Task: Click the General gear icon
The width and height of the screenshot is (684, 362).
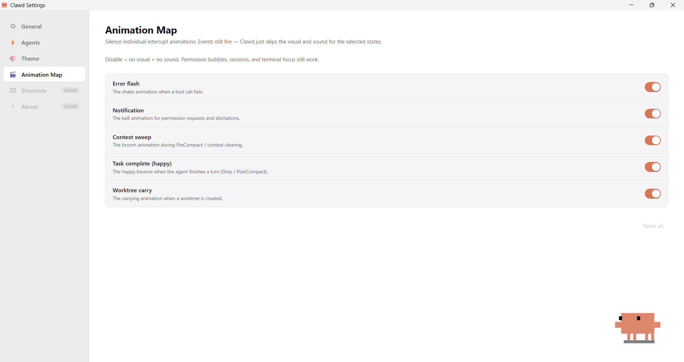Action: pos(13,26)
